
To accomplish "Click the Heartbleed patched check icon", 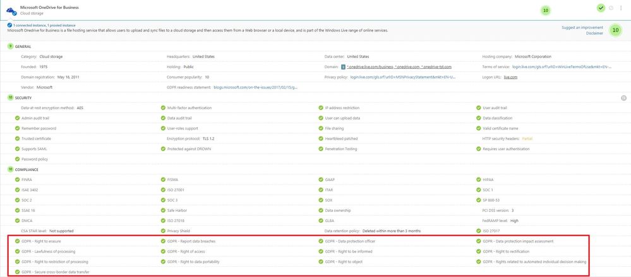I will point(321,139).
